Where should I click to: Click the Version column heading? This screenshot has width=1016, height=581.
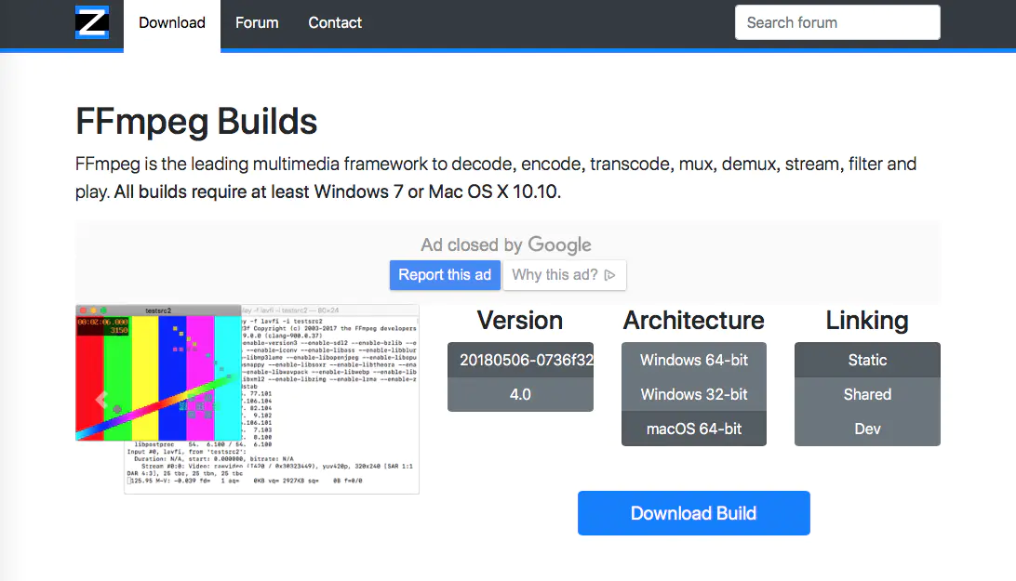click(x=520, y=321)
